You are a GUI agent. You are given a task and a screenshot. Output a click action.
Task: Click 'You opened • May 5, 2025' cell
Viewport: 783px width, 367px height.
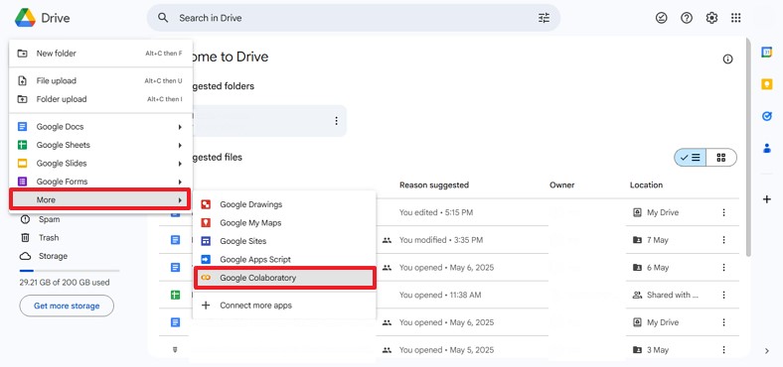click(446, 349)
